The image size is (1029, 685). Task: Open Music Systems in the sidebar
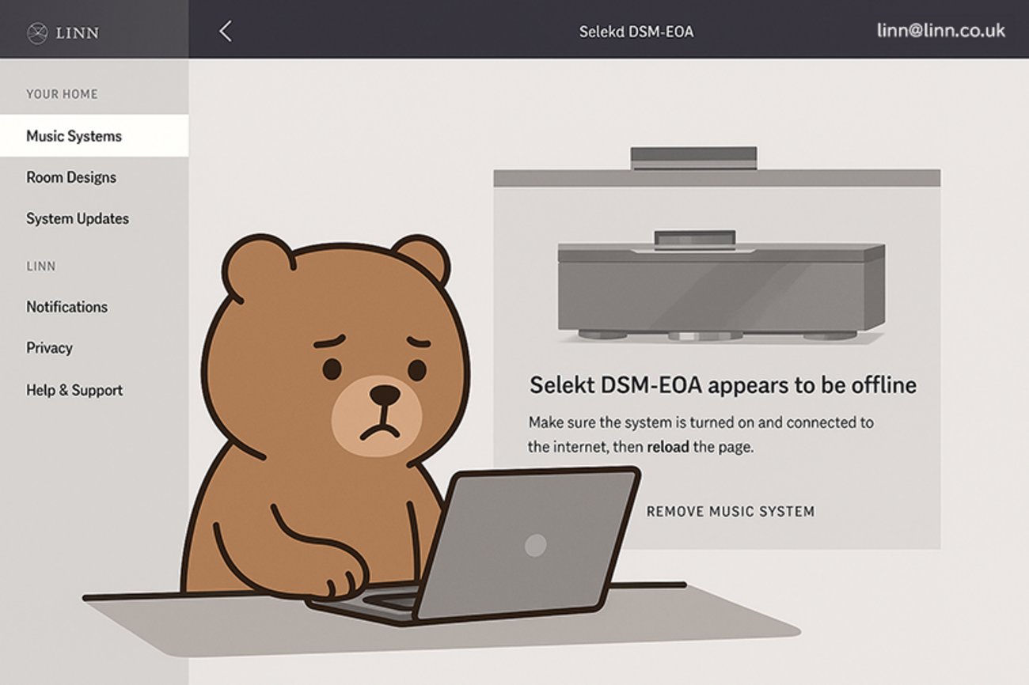click(x=94, y=136)
